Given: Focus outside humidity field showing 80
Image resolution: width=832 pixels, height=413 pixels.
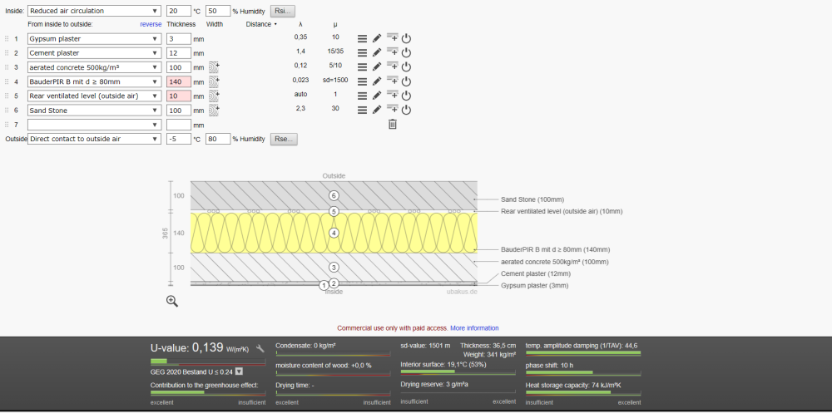Looking at the screenshot, I should [x=218, y=139].
